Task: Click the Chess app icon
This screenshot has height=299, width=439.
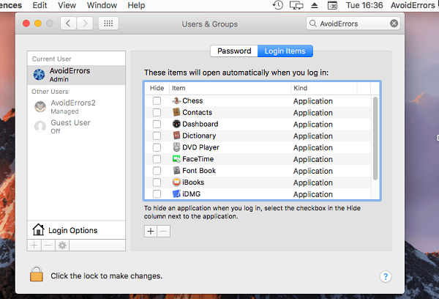Action: (176, 100)
